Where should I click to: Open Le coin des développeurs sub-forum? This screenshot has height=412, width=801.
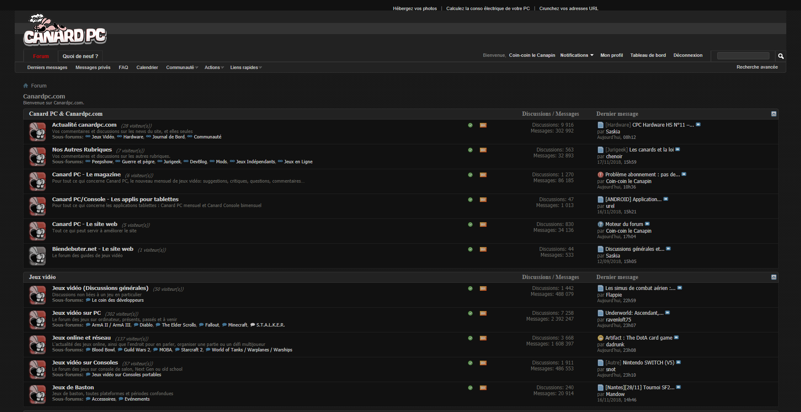pos(118,300)
